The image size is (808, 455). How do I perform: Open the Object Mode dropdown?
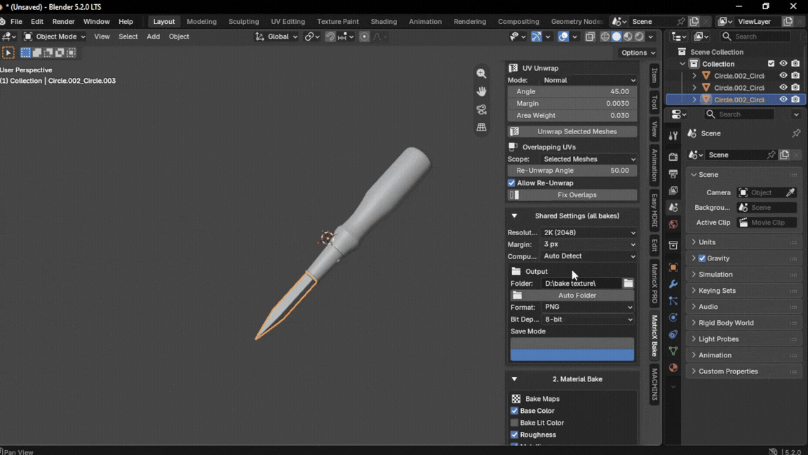click(x=54, y=37)
